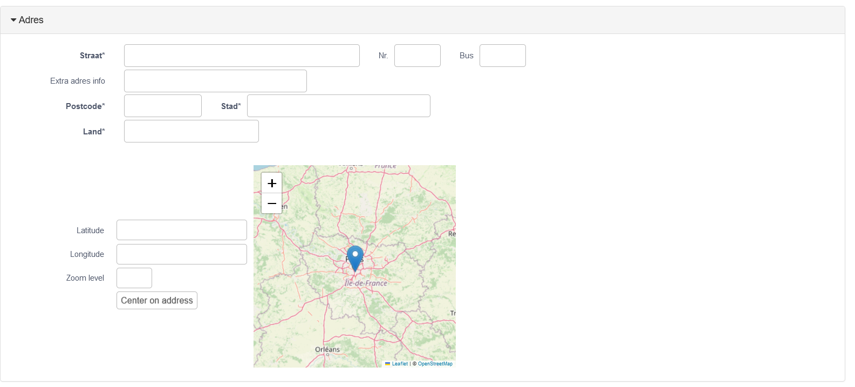
Task: Click the Postcode field label
Action: pyautogui.click(x=85, y=106)
